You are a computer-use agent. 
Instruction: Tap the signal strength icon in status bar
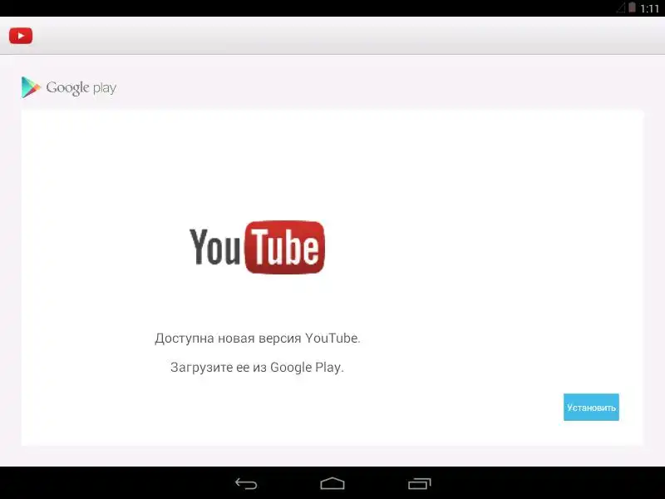click(x=621, y=8)
